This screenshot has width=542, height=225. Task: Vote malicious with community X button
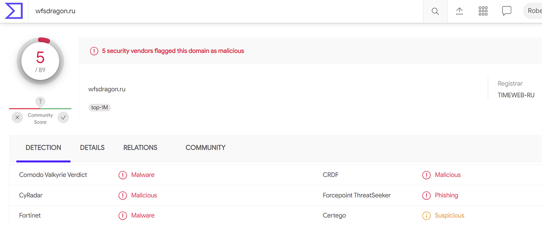coord(17,118)
